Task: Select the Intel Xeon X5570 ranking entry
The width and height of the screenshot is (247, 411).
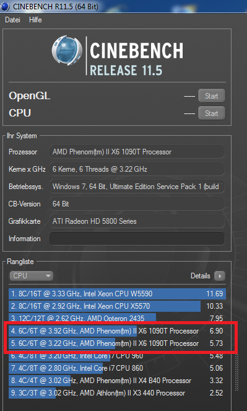Action: click(x=117, y=306)
